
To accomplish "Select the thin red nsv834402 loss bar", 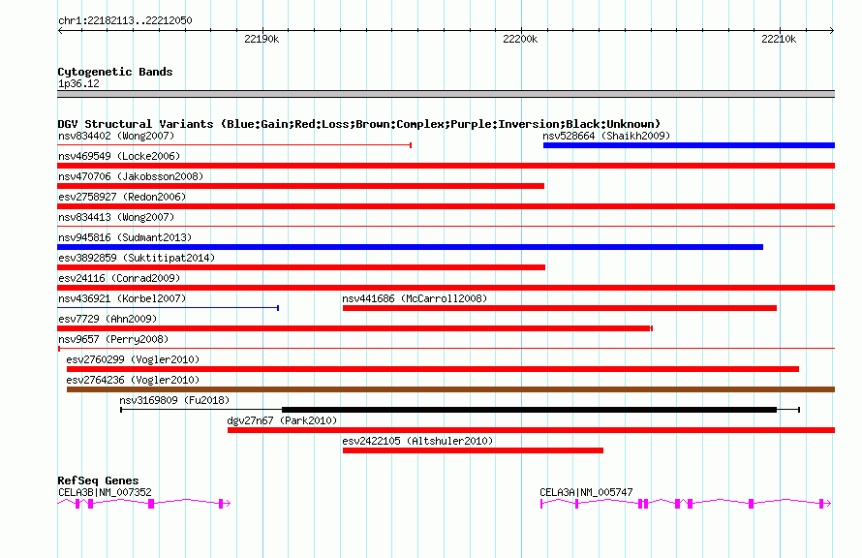I will click(234, 145).
